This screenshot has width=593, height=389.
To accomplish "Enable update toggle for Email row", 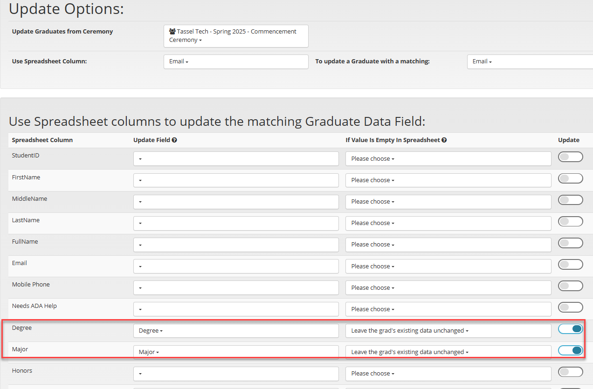I will coord(570,265).
